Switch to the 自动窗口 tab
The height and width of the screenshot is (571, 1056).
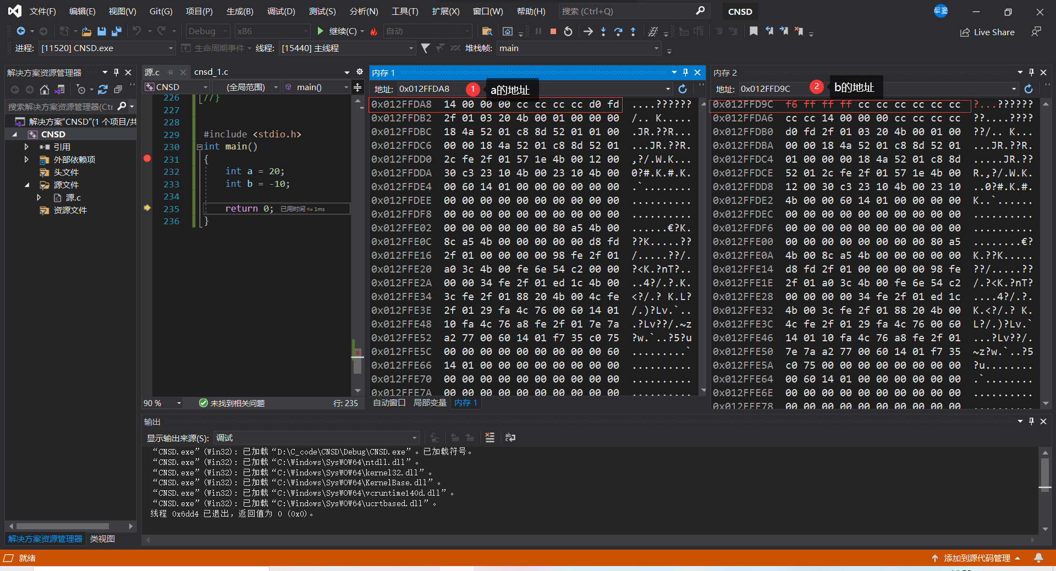389,403
